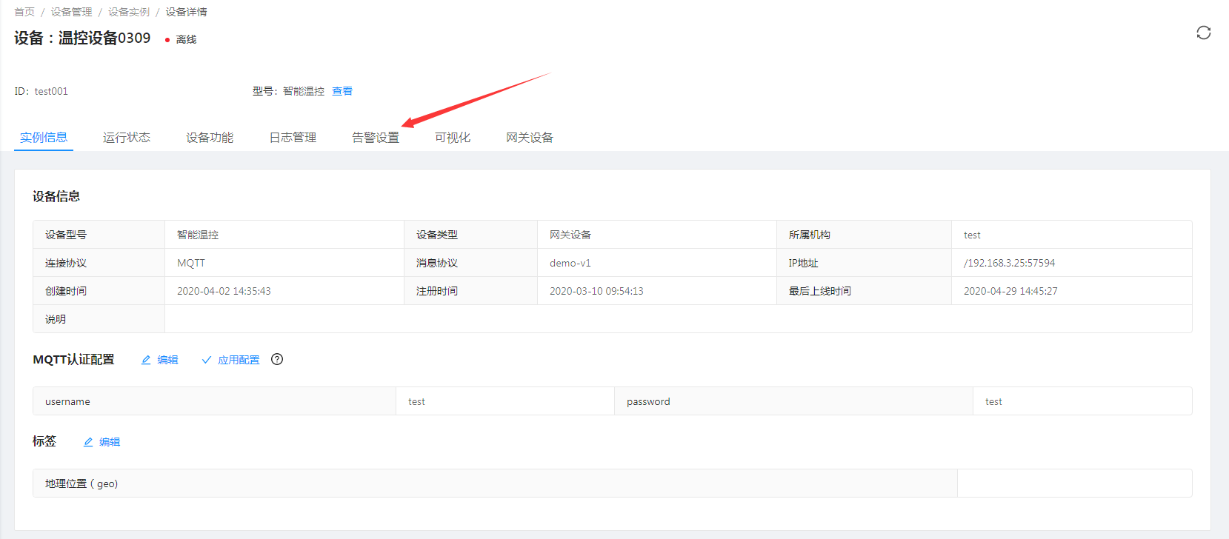Click the pencil icon for 标签 编辑

tap(88, 442)
